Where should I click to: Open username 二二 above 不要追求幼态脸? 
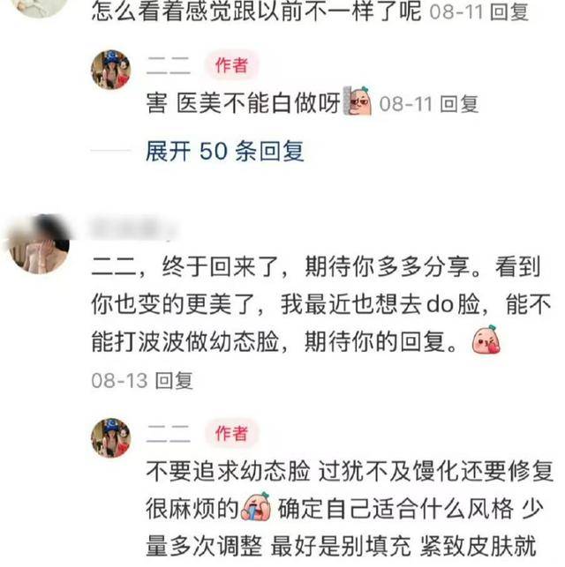169,434
